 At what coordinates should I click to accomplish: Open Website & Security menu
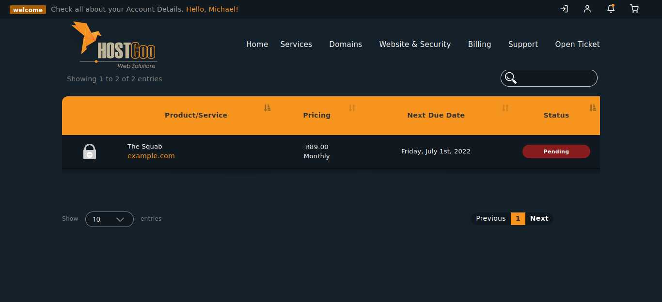pyautogui.click(x=415, y=44)
